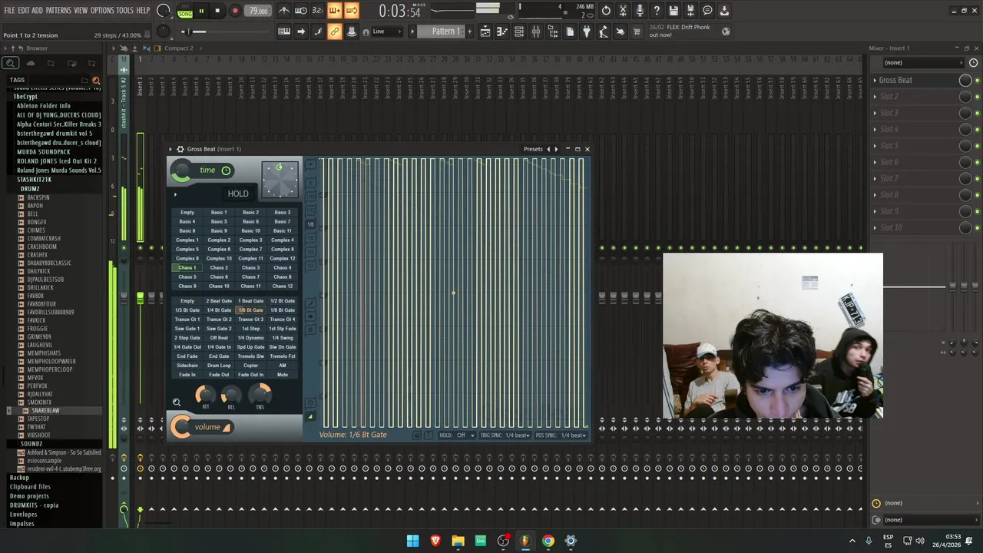Image resolution: width=983 pixels, height=553 pixels.
Task: Click the 79.000 tempo field
Action: (259, 11)
